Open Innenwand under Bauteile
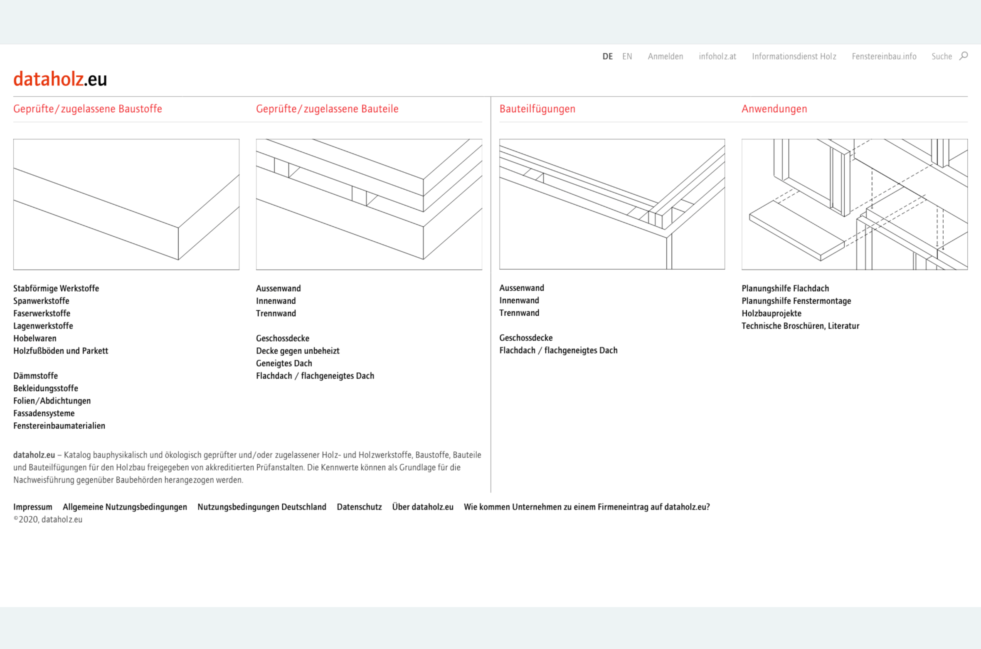Screen dimensions: 981x649 point(276,301)
